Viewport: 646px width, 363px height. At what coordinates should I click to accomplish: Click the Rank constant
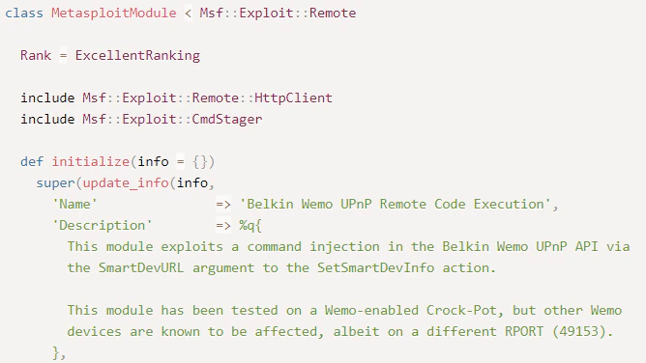pyautogui.click(x=36, y=55)
